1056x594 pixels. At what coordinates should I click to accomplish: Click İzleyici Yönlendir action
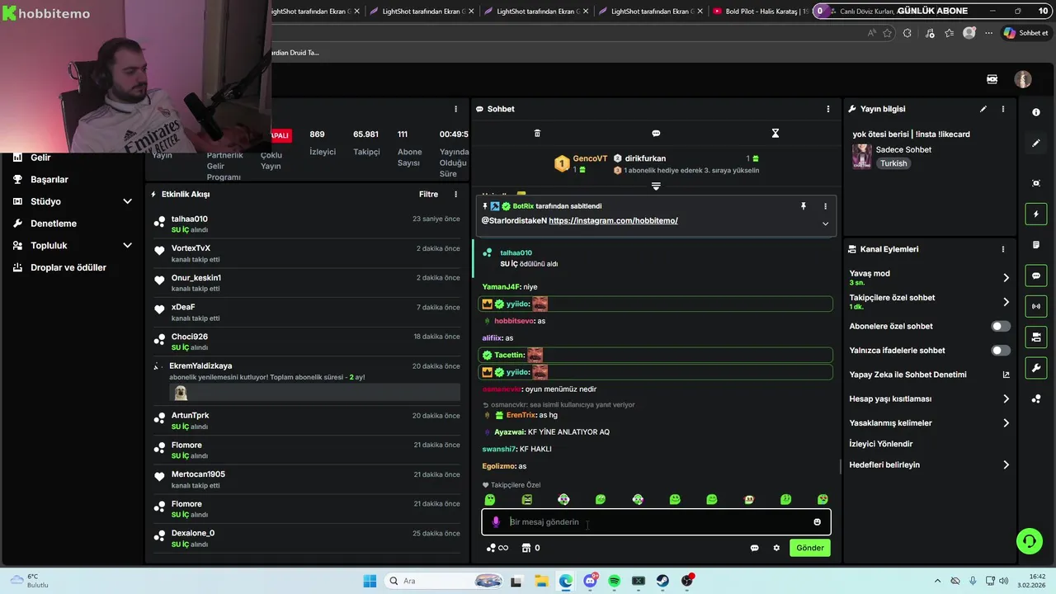pos(881,444)
